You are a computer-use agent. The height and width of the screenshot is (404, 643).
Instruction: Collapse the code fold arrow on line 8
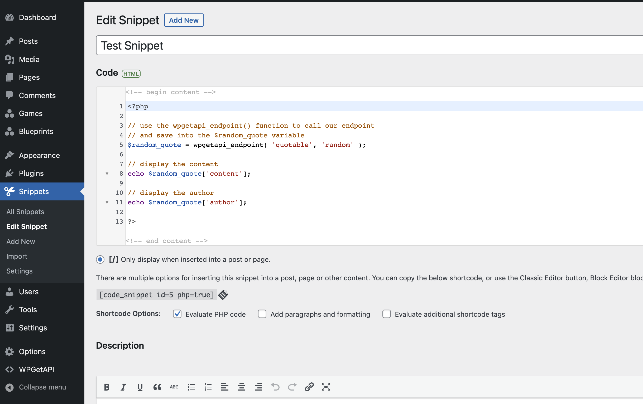tap(107, 174)
